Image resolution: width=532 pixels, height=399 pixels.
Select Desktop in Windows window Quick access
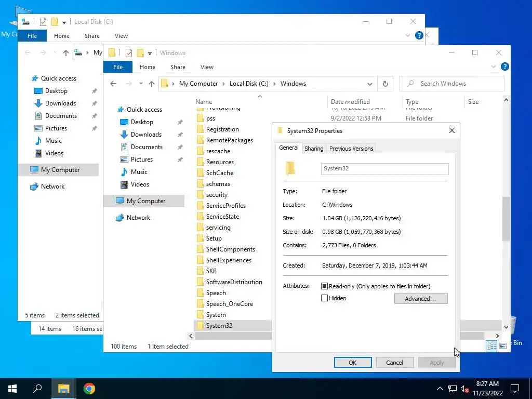(142, 122)
